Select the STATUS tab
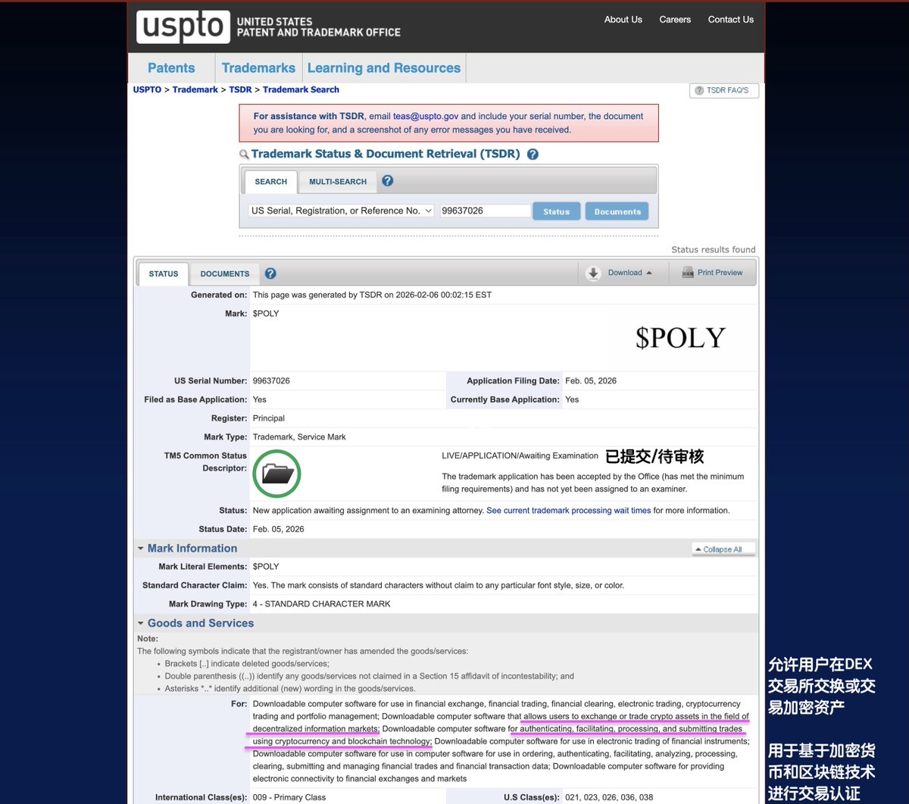Image resolution: width=909 pixels, height=804 pixels. coord(164,274)
